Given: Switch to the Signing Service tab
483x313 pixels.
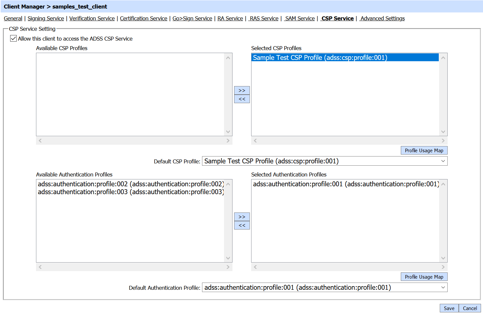Looking at the screenshot, I should pos(46,18).
